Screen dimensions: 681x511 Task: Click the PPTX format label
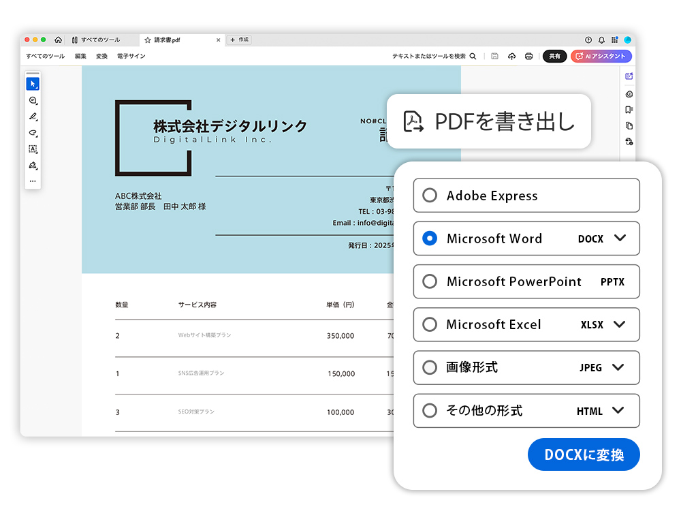coord(612,282)
